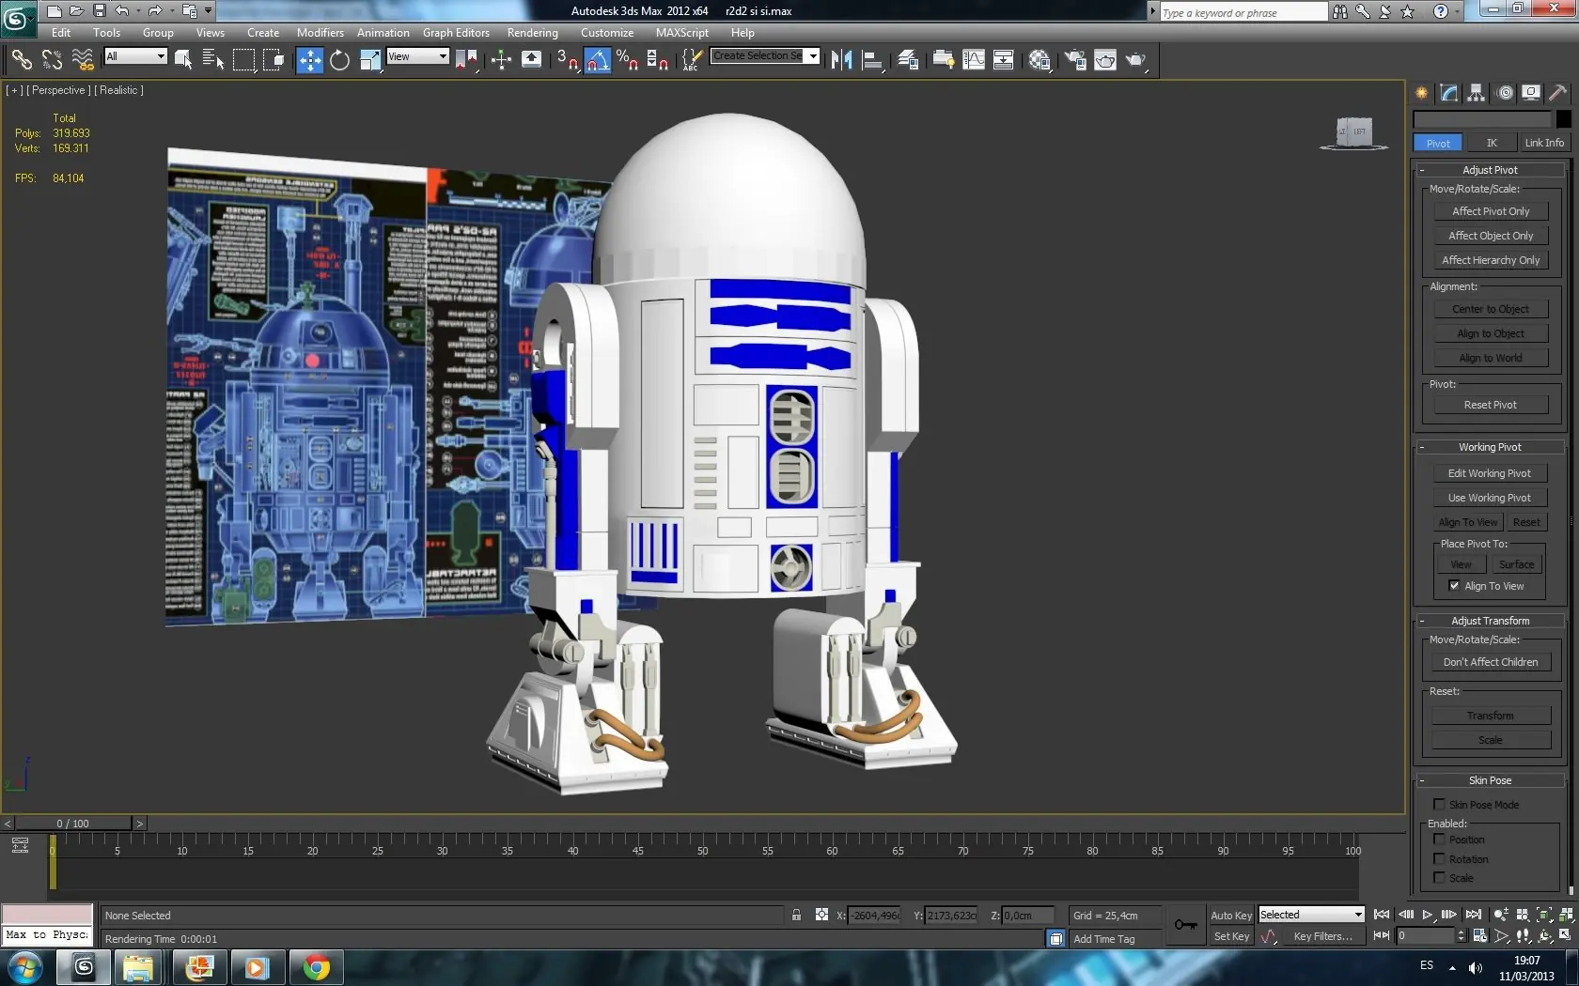1579x986 pixels.
Task: Open the Layer Manager
Action: tap(908, 60)
